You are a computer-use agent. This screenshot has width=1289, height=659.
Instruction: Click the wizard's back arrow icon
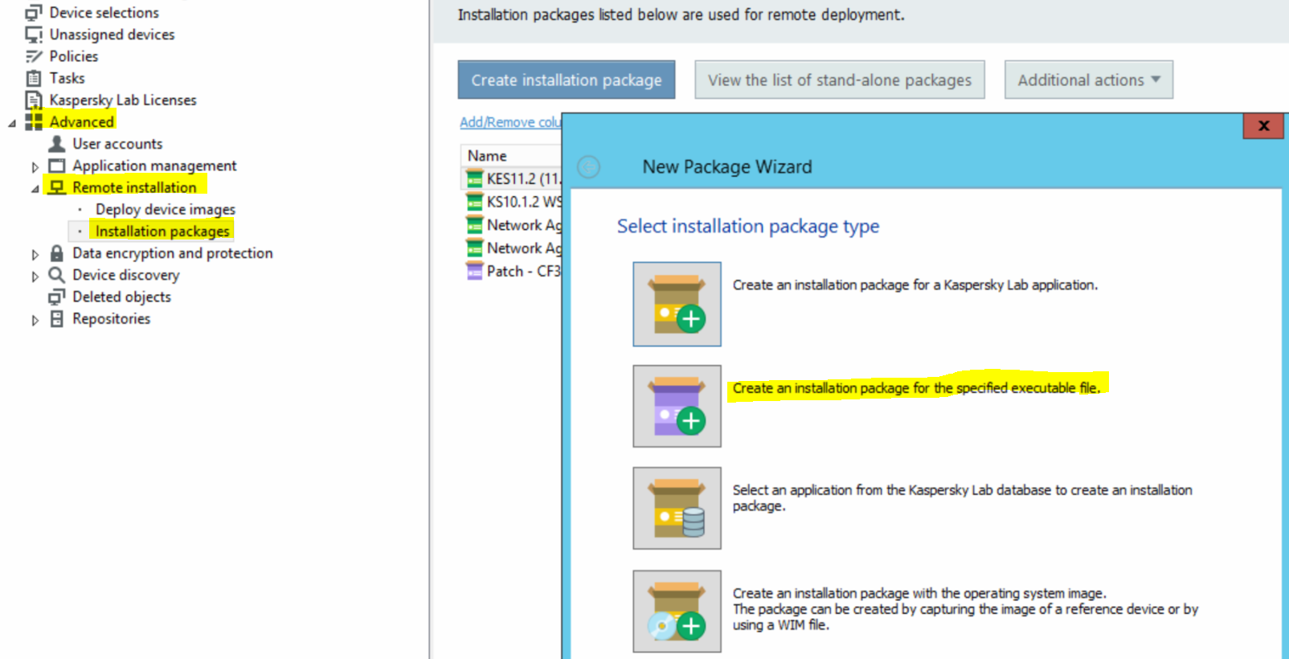tap(589, 167)
